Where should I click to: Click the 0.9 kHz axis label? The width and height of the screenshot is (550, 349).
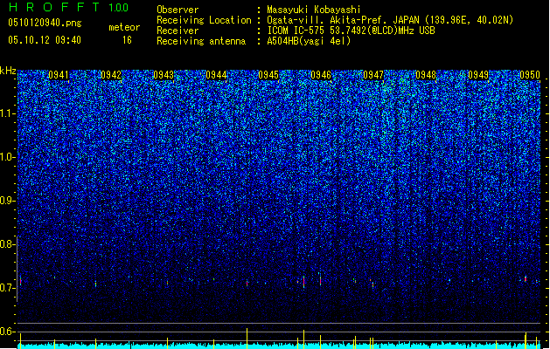point(7,201)
